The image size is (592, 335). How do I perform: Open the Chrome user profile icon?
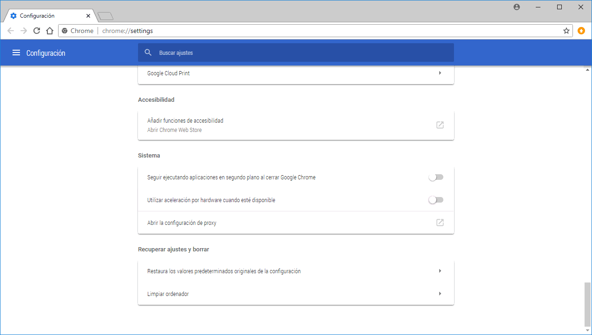(x=517, y=7)
